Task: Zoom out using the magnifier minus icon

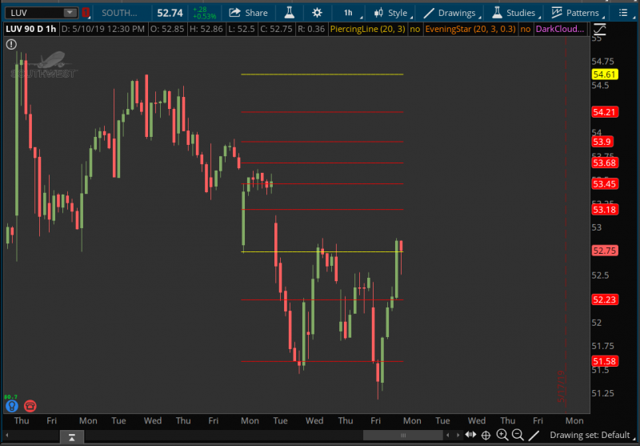Action: (x=518, y=435)
